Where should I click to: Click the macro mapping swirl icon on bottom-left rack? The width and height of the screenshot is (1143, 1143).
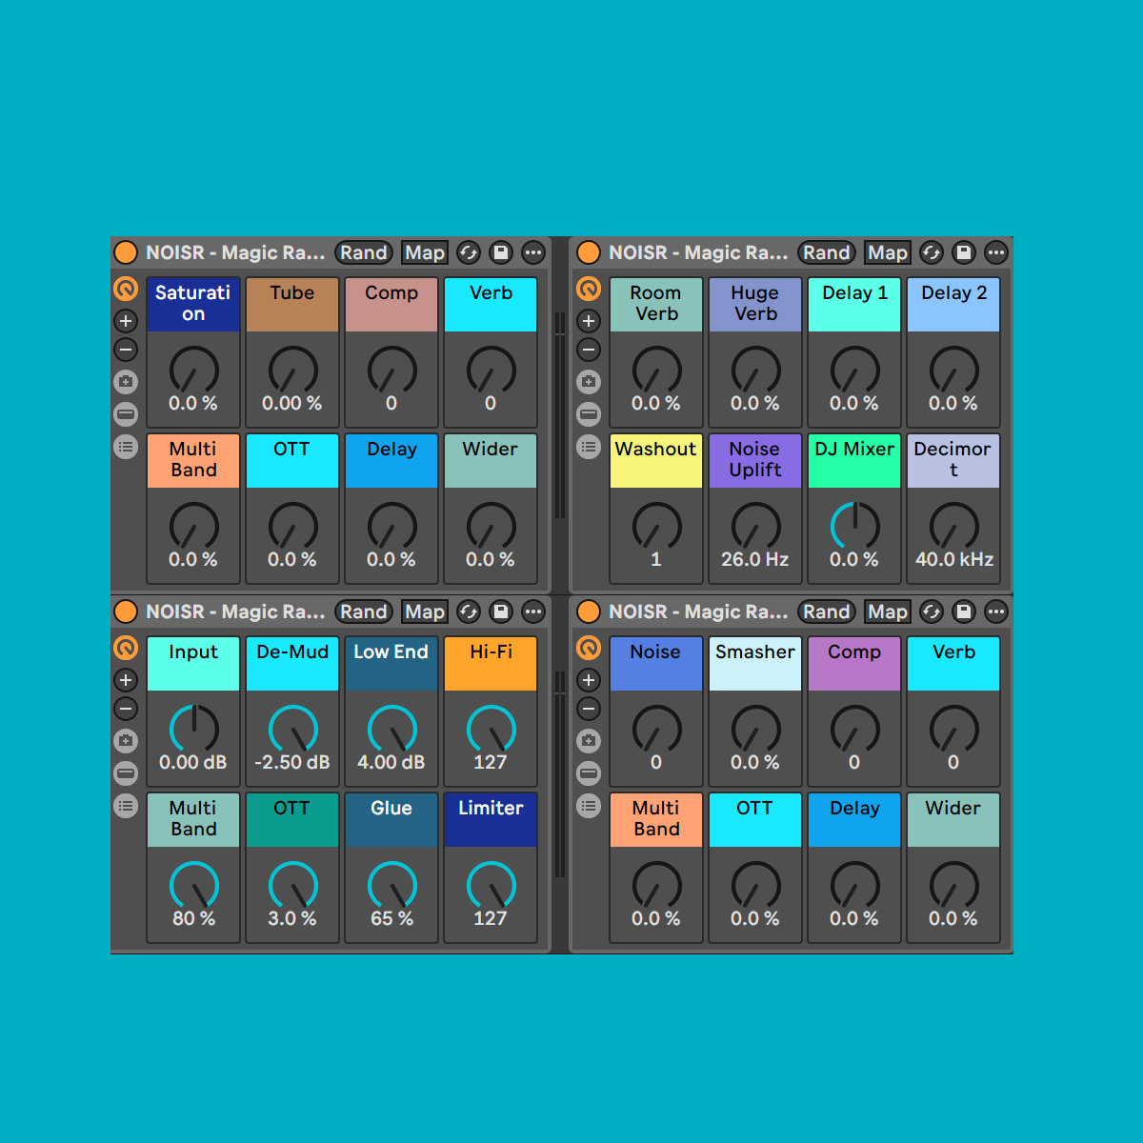125,649
